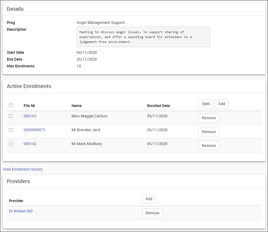Click inside the Description text box
Screen dimensions: 268x232
click(x=143, y=37)
